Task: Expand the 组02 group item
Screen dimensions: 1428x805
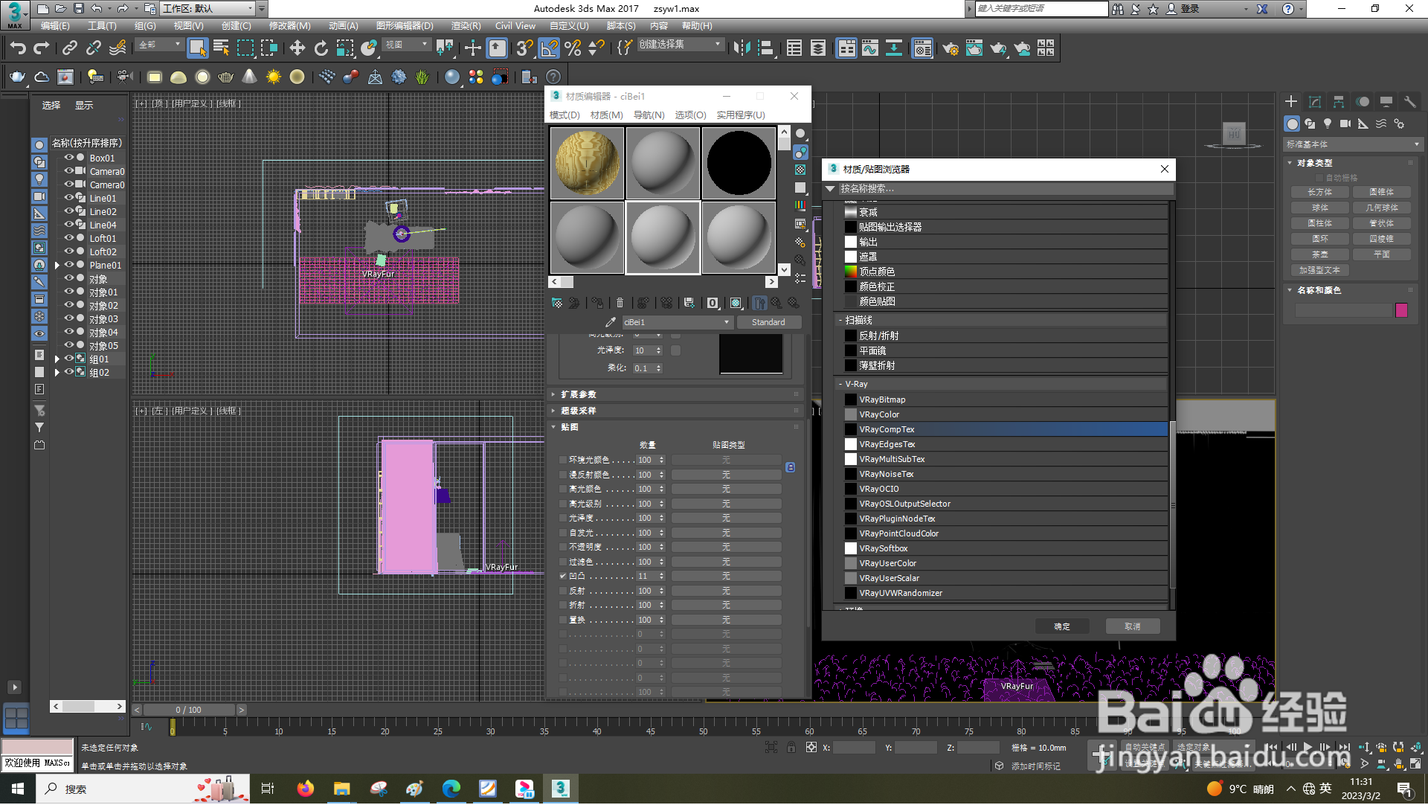Action: 57,372
